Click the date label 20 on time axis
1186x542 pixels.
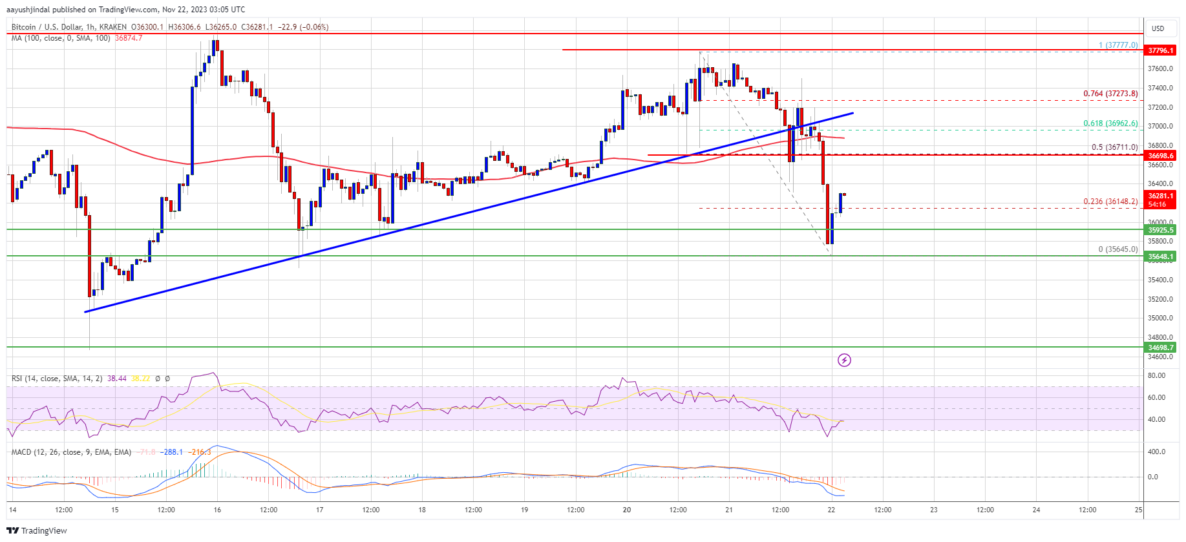tap(627, 510)
